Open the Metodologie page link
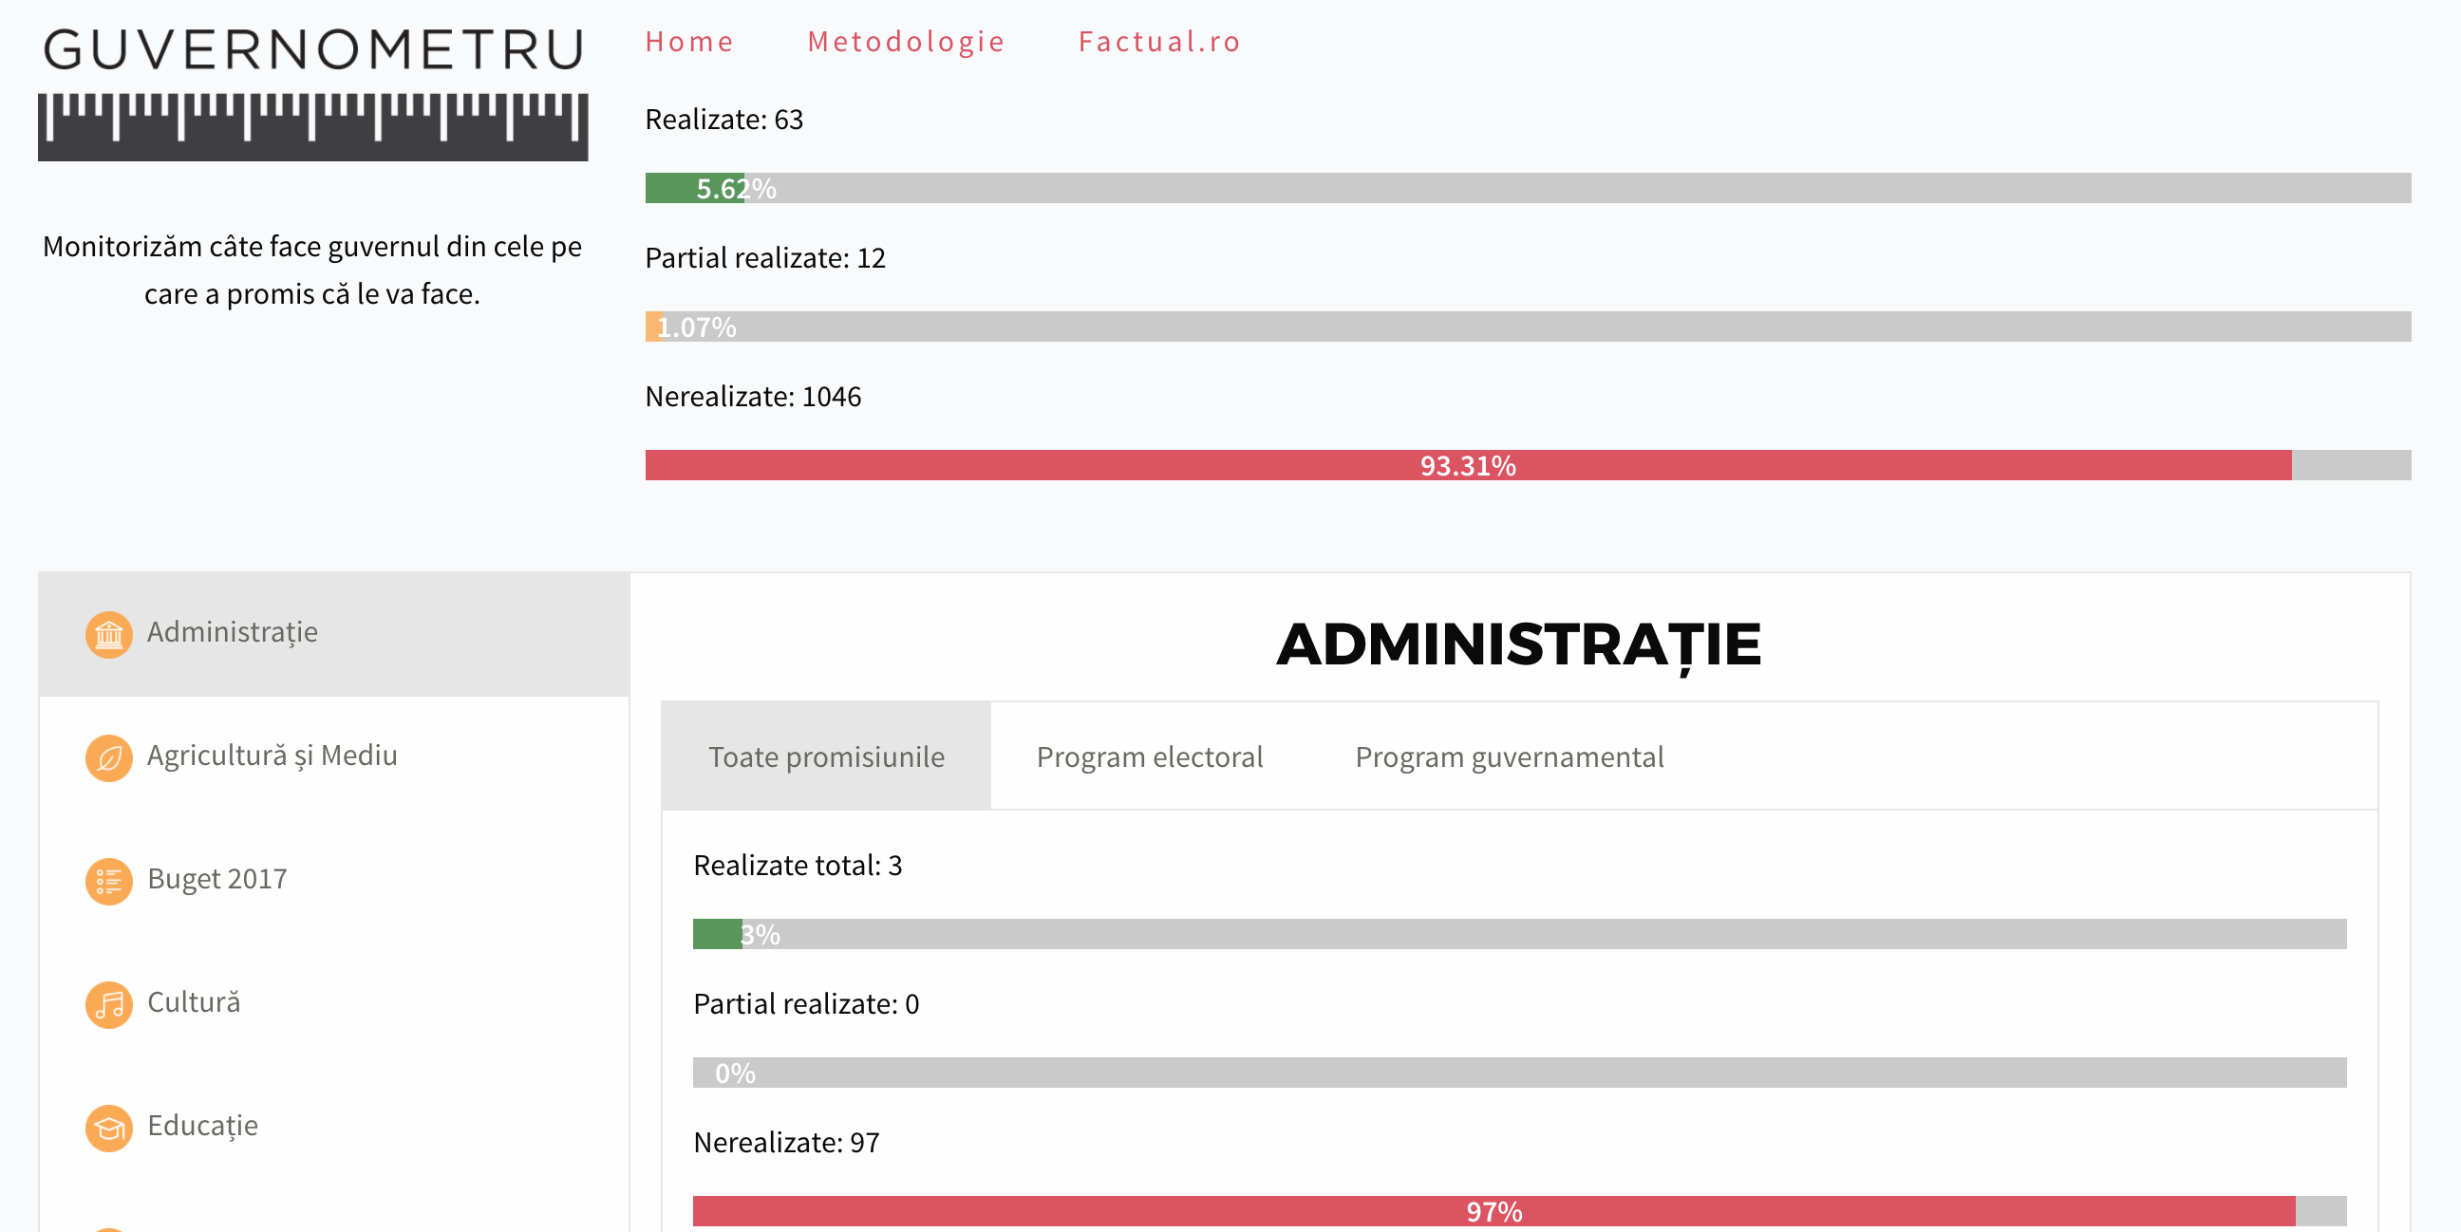 pos(906,42)
